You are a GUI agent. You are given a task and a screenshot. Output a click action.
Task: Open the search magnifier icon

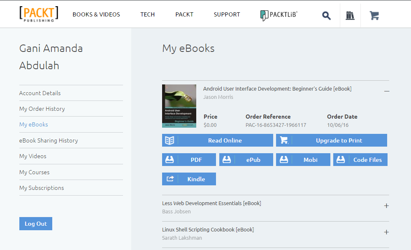point(326,16)
